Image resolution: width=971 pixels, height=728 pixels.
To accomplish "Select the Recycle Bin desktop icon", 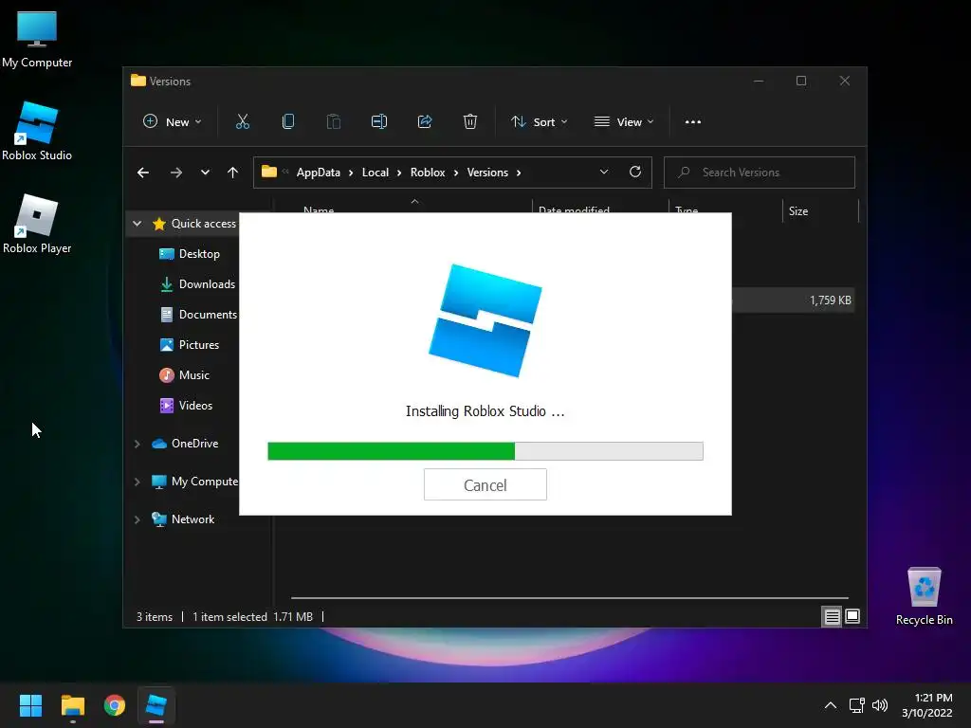I will 924,596.
